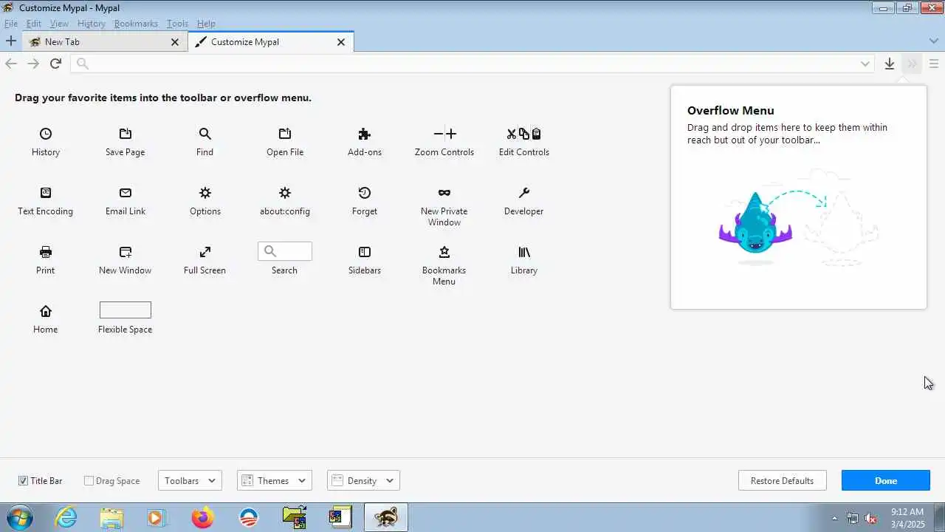
Task: Switch to the New Tab tab
Action: point(104,42)
